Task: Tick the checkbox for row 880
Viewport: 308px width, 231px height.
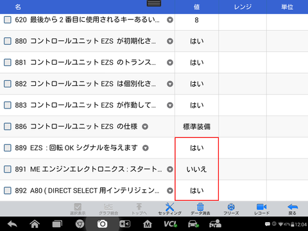Action: [x=8, y=41]
